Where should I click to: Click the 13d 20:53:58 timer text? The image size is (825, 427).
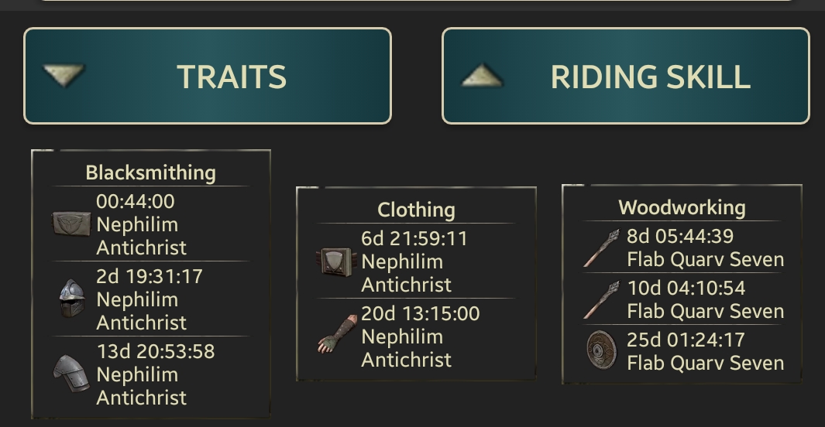[x=156, y=351]
